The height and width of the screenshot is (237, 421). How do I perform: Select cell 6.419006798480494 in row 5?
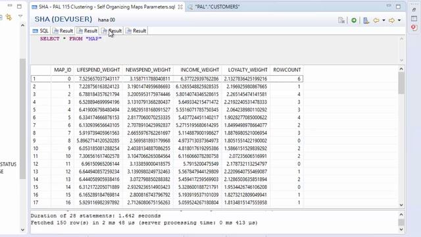pos(98,110)
